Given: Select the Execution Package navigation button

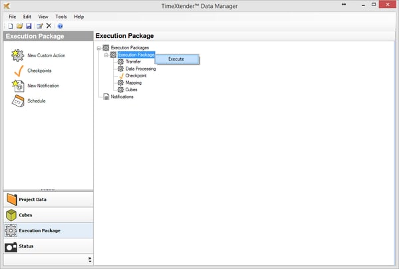Looking at the screenshot, I should point(49,230).
